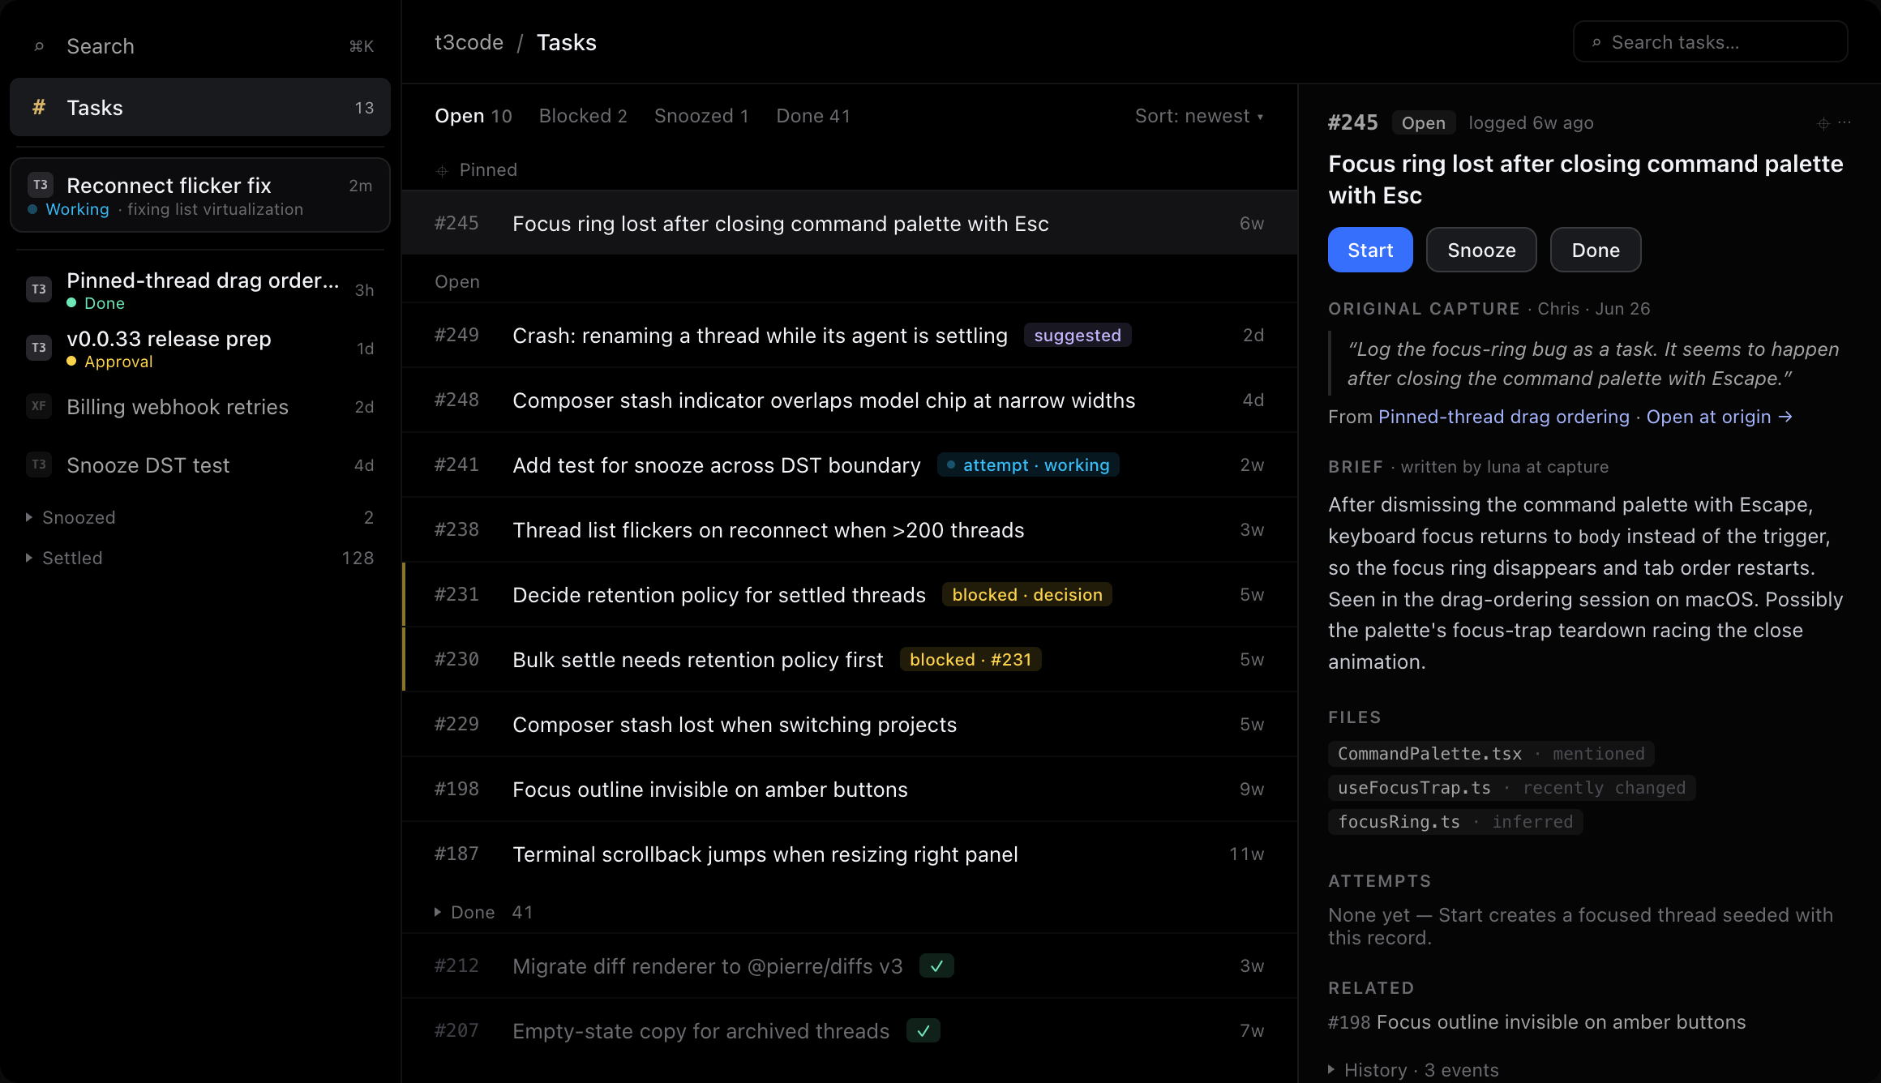Image resolution: width=1881 pixels, height=1083 pixels.
Task: Click the T3 badge beside Pinned-thread drag order
Action: point(39,289)
